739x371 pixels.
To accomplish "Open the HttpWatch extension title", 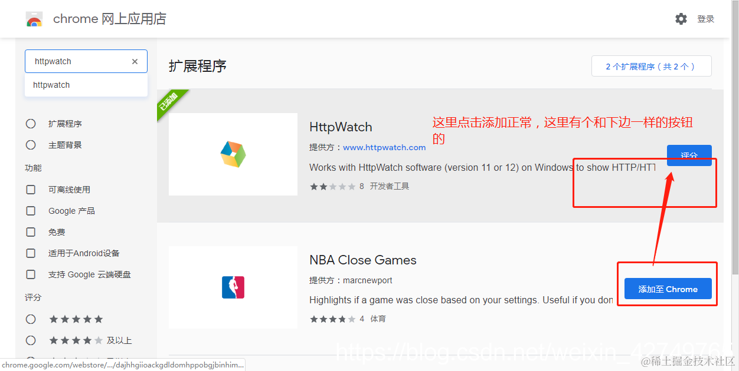I will click(341, 127).
